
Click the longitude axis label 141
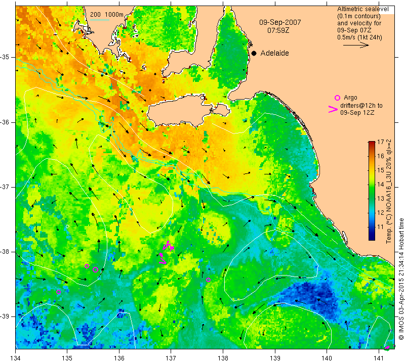pyautogui.click(x=379, y=358)
